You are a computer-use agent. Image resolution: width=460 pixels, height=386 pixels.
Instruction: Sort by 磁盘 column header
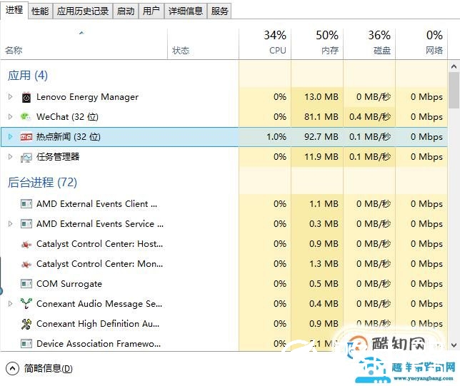tap(369, 44)
